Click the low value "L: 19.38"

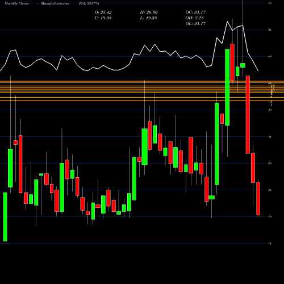pos(149,18)
